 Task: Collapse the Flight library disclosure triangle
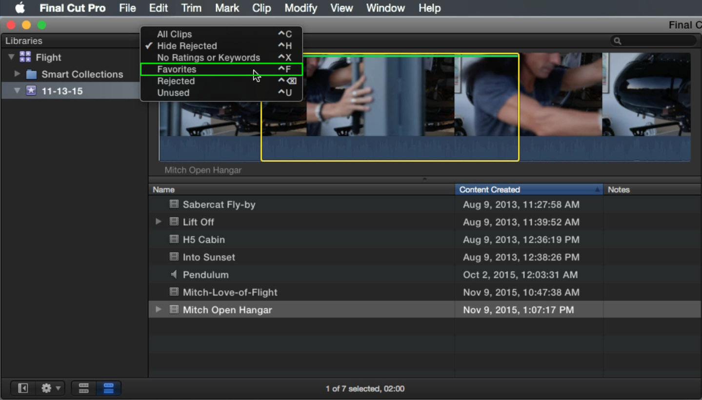tap(11, 58)
